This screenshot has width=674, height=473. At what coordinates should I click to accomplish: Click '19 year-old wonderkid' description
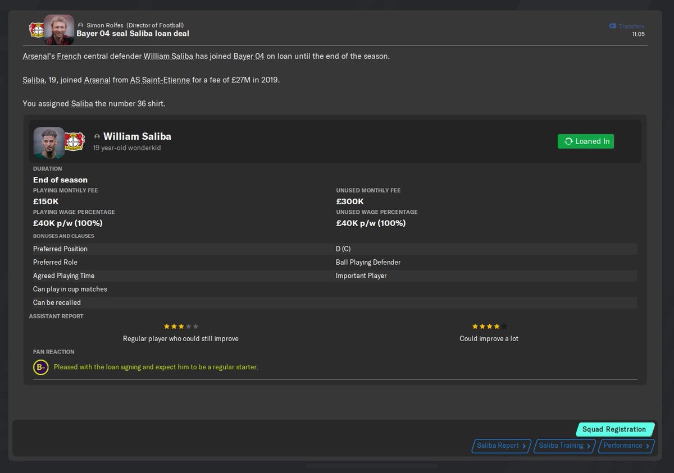coord(127,148)
